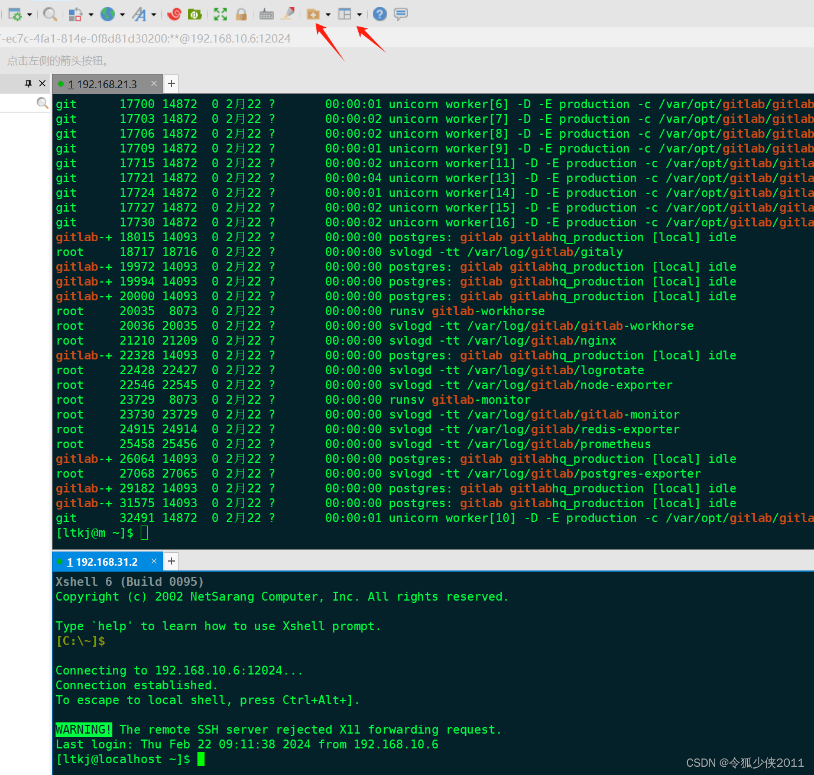This screenshot has height=775, width=814.
Task: Open the keyboard key-mapping icon
Action: [267, 14]
